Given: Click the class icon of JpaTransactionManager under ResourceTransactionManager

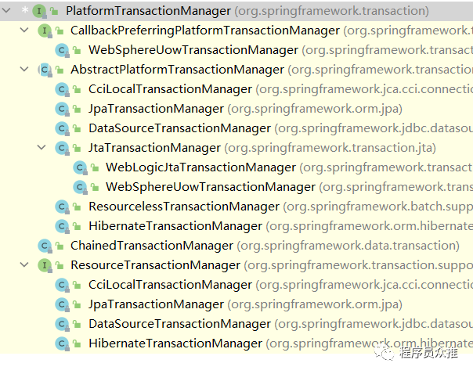Looking at the screenshot, I should [63, 305].
